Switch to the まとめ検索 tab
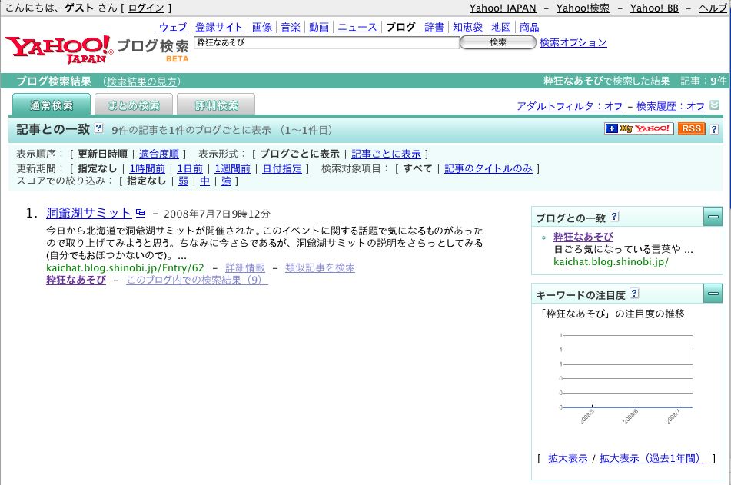Image resolution: width=731 pixels, height=485 pixels. (134, 105)
